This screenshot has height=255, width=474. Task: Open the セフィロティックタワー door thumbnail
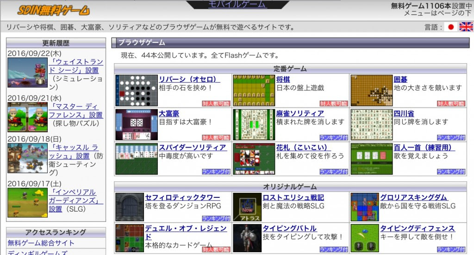tap(130, 207)
